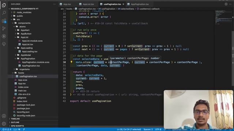
Task: Click errors and warnings count in status bar
Action: [x=7, y=130]
